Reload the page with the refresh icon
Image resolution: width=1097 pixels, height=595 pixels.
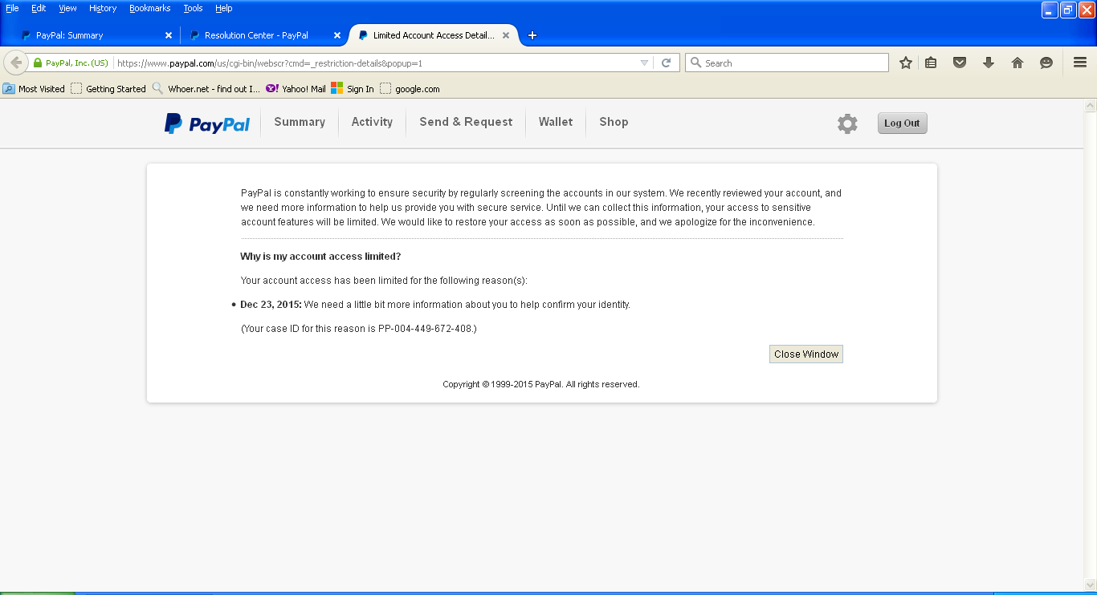666,63
